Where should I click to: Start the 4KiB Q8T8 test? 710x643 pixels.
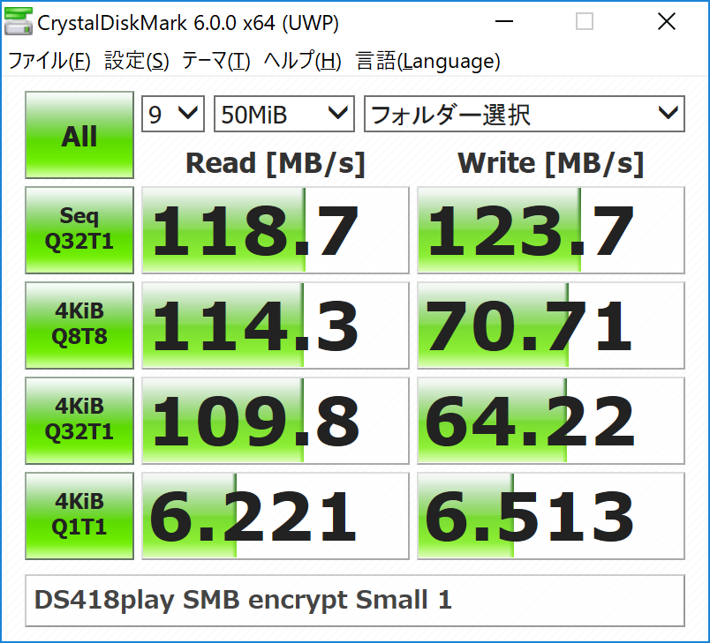click(x=79, y=325)
